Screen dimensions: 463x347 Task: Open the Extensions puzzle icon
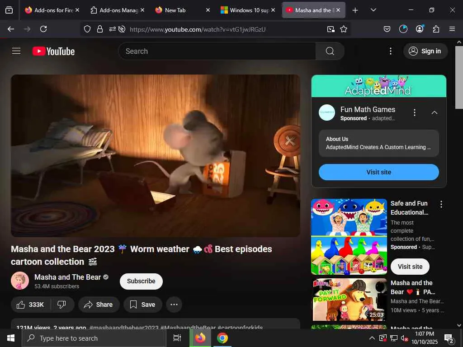click(436, 29)
